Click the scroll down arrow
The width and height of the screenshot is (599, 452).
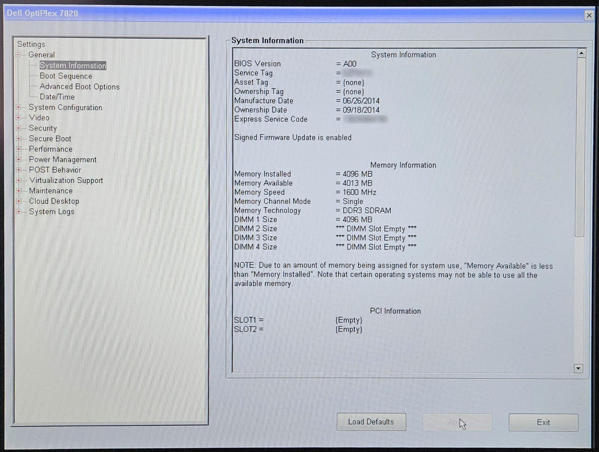578,369
